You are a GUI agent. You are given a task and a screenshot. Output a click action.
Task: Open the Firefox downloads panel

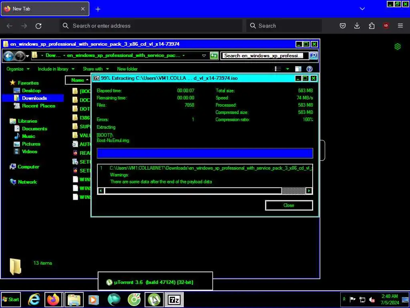click(357, 26)
